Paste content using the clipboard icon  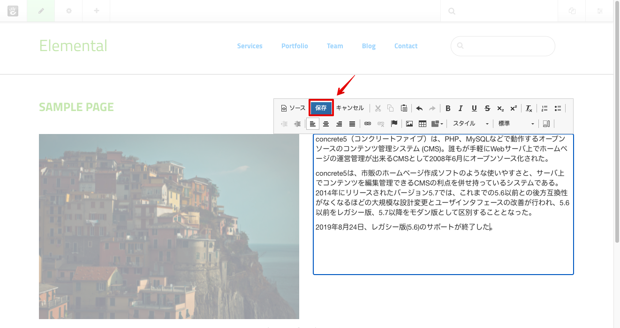[x=404, y=108]
